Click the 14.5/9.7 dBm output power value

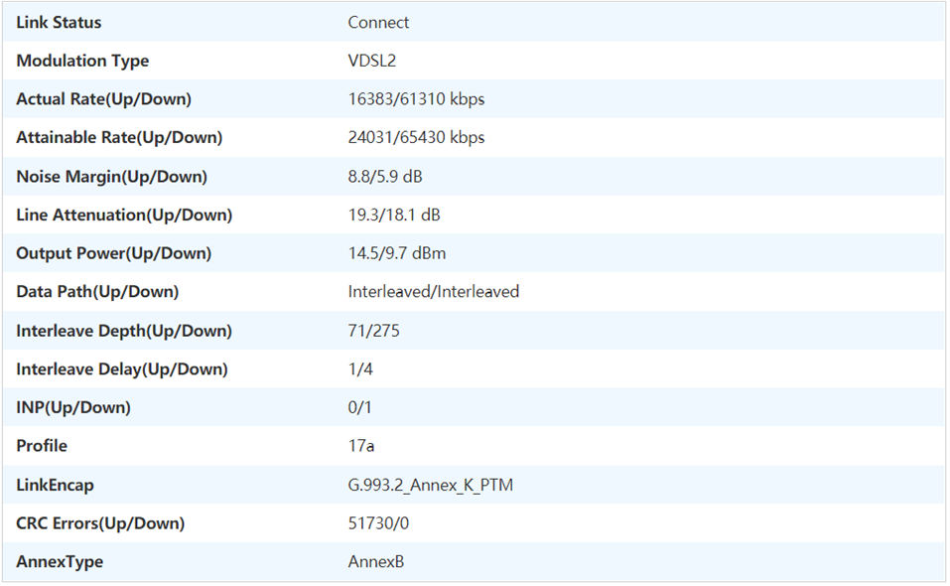point(396,253)
